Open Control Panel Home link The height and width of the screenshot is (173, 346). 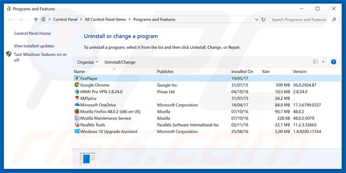click(x=32, y=33)
